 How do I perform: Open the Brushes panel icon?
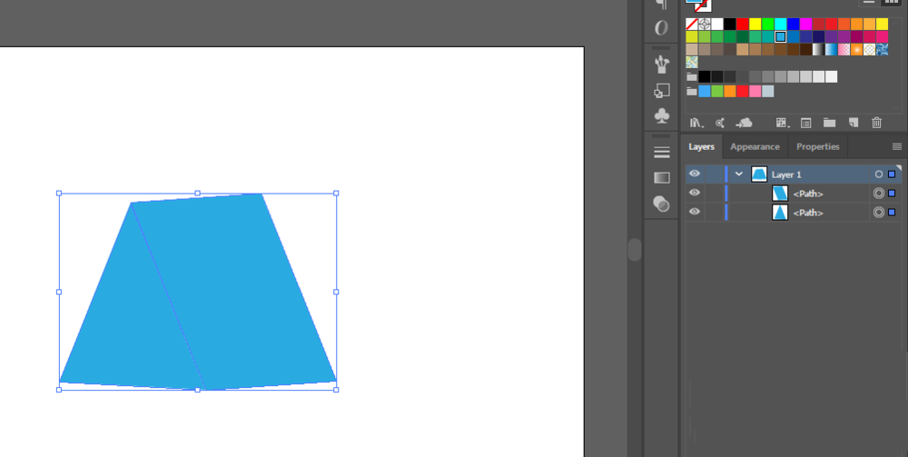pyautogui.click(x=661, y=65)
